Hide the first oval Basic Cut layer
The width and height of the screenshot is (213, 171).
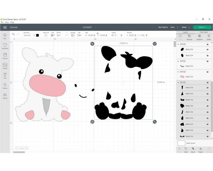coord(207,50)
